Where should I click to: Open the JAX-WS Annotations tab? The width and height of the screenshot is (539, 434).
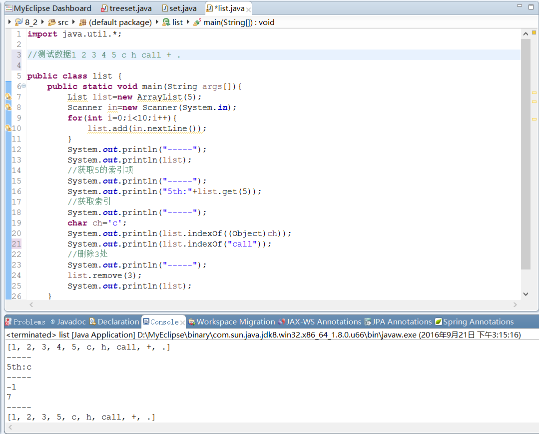[320, 322]
